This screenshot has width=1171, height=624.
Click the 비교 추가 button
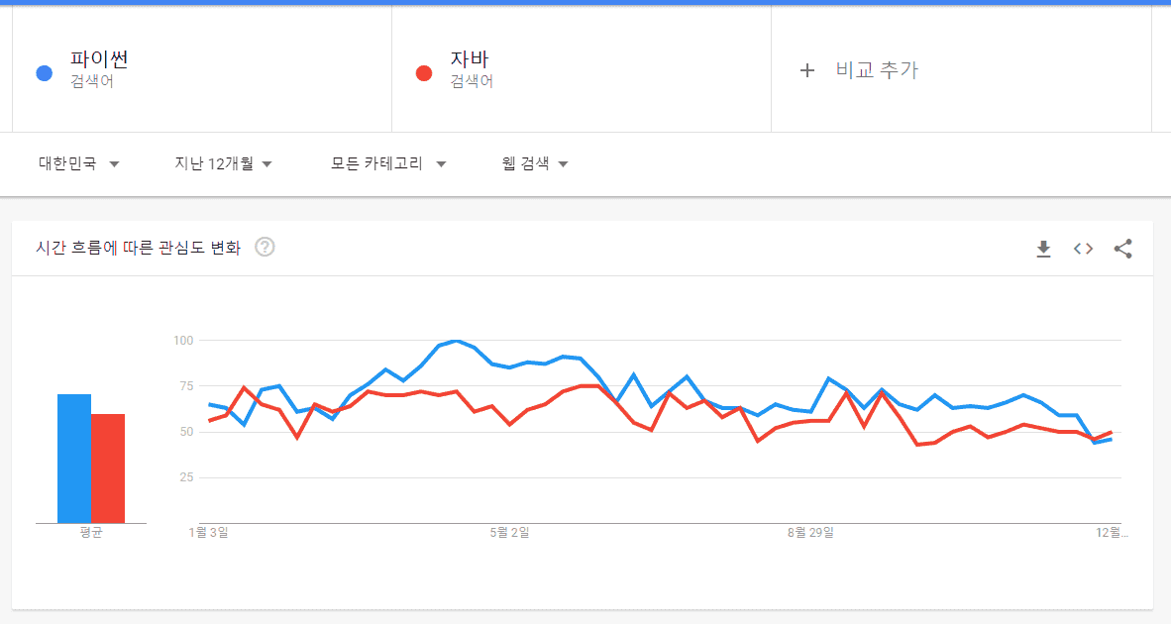pyautogui.click(x=876, y=70)
